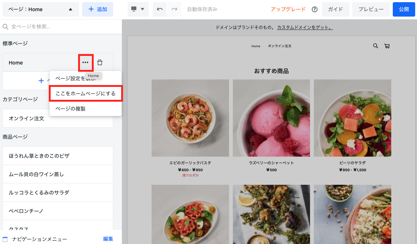
Task: Click the ¥650 - ¥950 price text
Action: pos(190,170)
